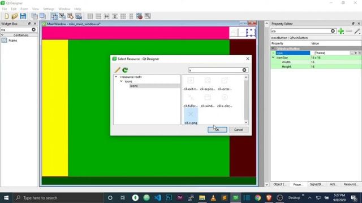Click pencil Edit Resources icon in dialog

(118, 70)
